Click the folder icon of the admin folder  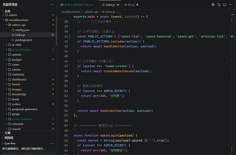point(6,15)
